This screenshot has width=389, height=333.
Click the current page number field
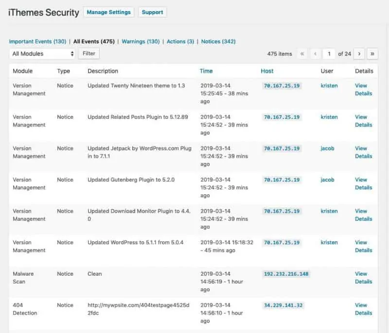point(329,54)
